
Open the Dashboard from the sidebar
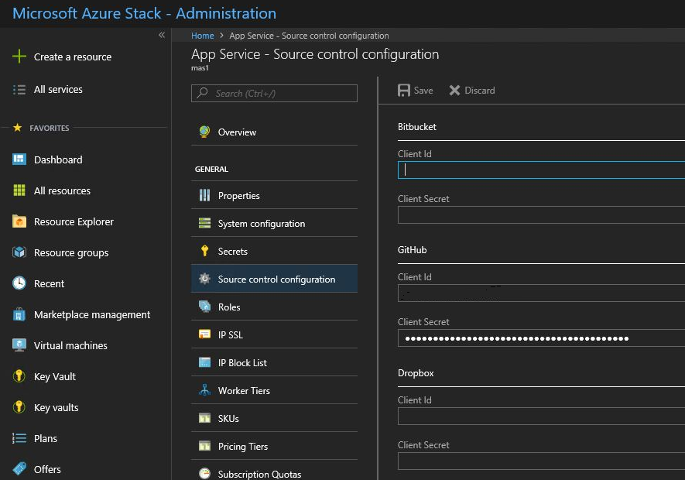point(57,159)
